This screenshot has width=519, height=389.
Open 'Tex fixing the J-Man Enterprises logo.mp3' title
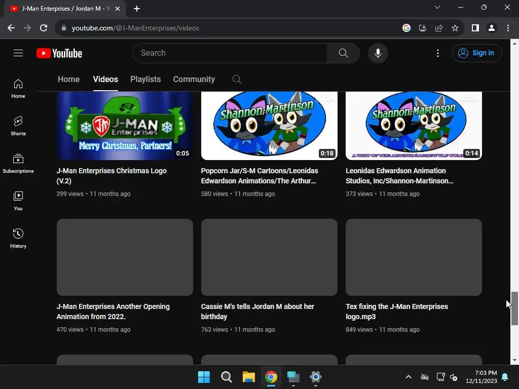click(397, 312)
